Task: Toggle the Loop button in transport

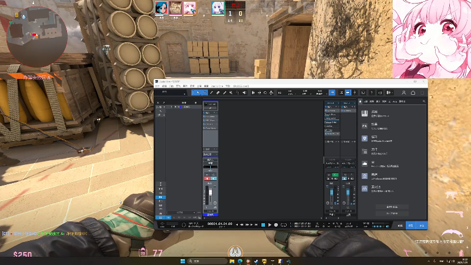Action: point(284,225)
